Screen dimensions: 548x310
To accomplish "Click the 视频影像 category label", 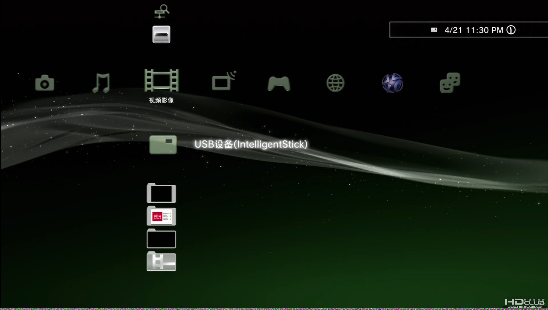I will coord(161,100).
